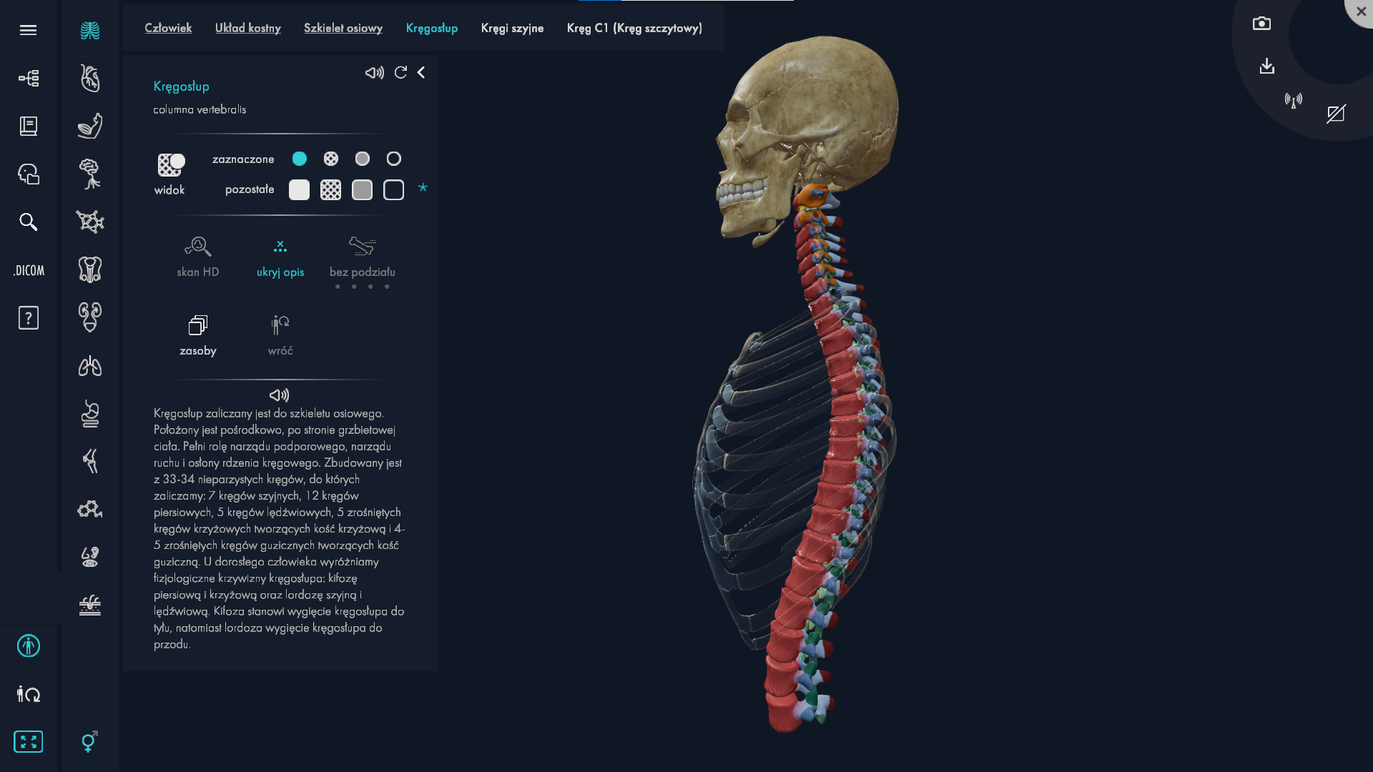1373x772 pixels.
Task: Select solid cyan style for zaznaczone
Action: 300,159
